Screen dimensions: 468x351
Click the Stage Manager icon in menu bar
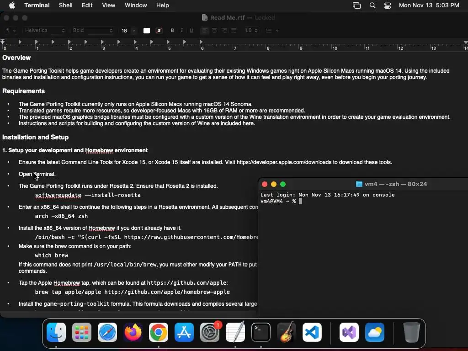point(356,5)
